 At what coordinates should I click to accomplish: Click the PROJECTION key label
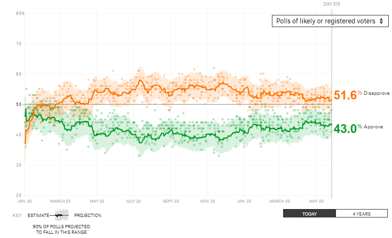pyautogui.click(x=88, y=215)
